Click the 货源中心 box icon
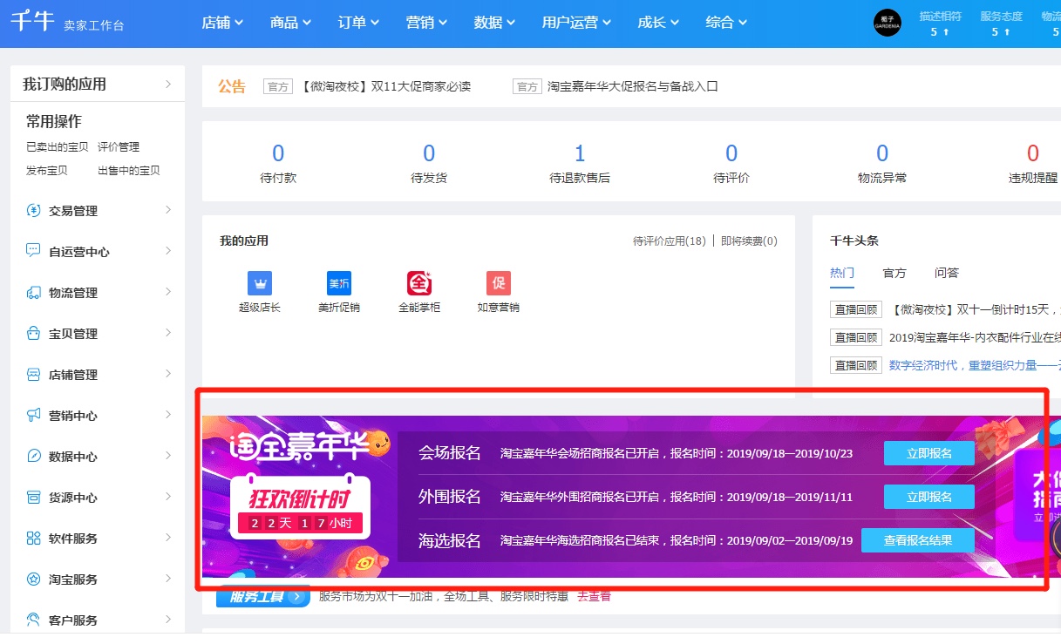Image resolution: width=1061 pixels, height=644 pixels. (x=34, y=498)
